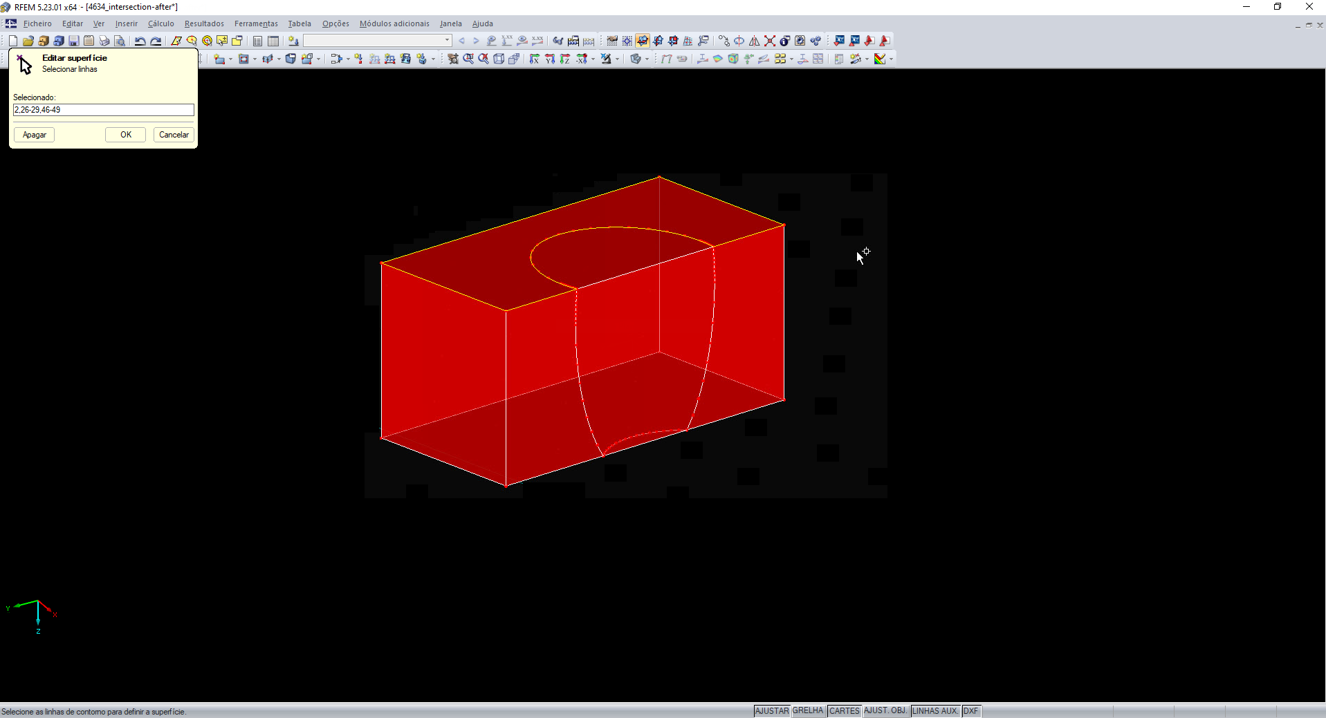
Task: Open the Editar menu
Action: point(73,23)
